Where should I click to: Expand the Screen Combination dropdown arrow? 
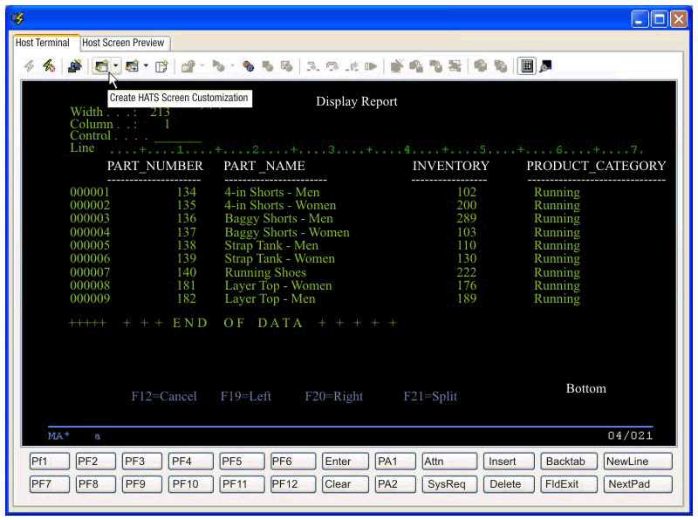(x=146, y=66)
